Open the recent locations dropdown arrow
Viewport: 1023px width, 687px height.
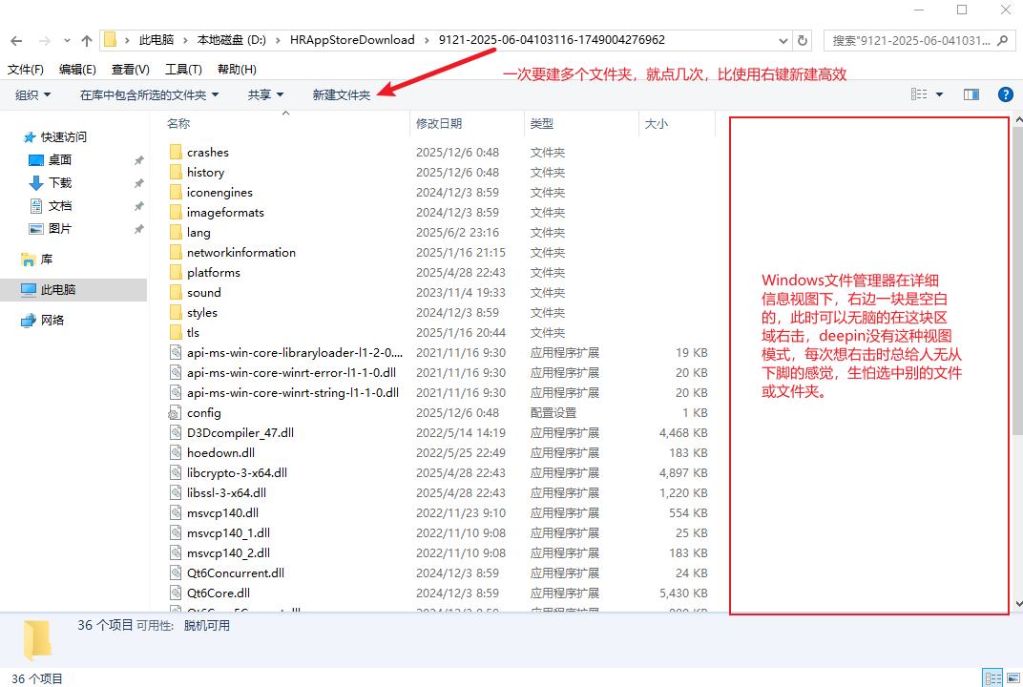coord(67,40)
